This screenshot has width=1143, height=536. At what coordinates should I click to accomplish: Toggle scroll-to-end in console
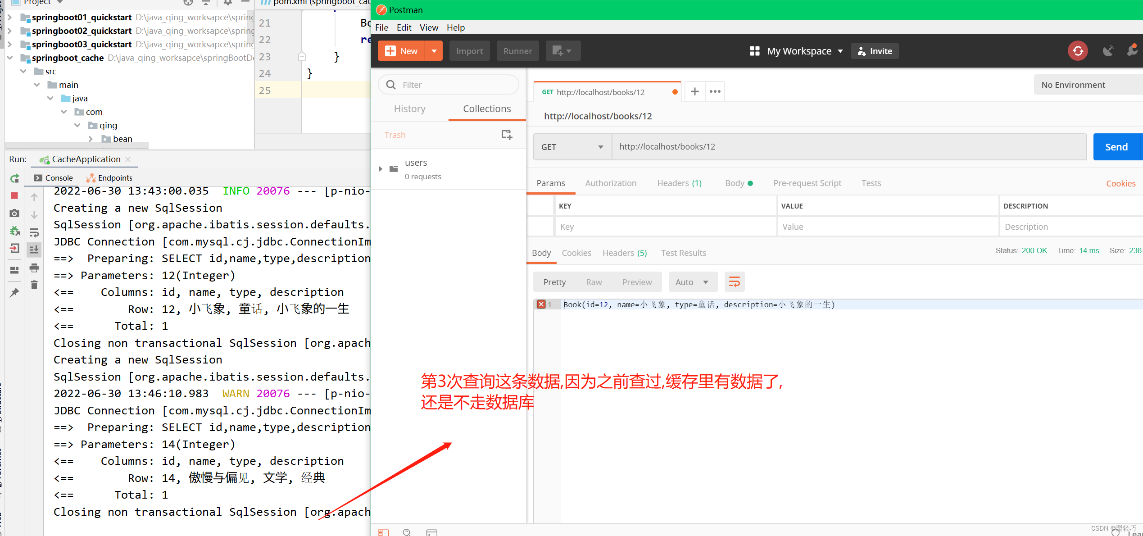coord(34,249)
